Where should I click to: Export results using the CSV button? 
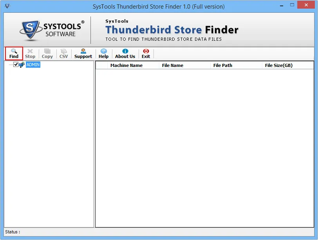[x=63, y=54]
